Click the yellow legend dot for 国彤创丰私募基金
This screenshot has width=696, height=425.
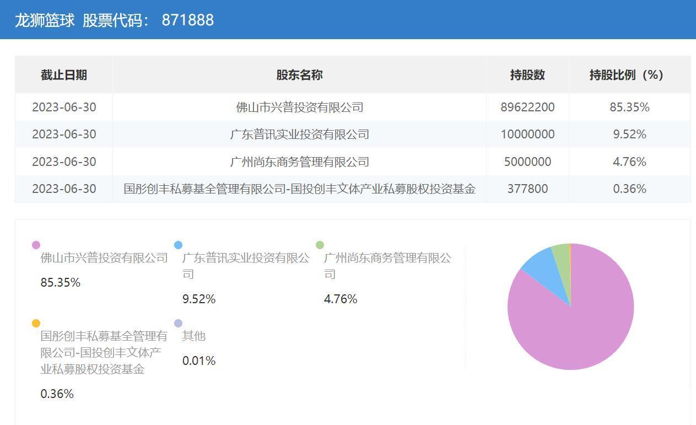(x=36, y=324)
